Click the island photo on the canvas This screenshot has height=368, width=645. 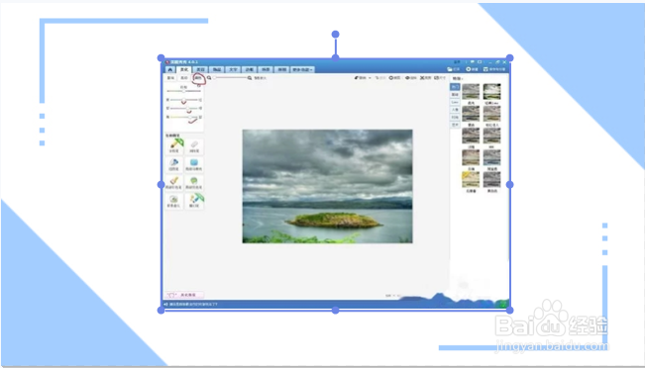[x=327, y=186]
